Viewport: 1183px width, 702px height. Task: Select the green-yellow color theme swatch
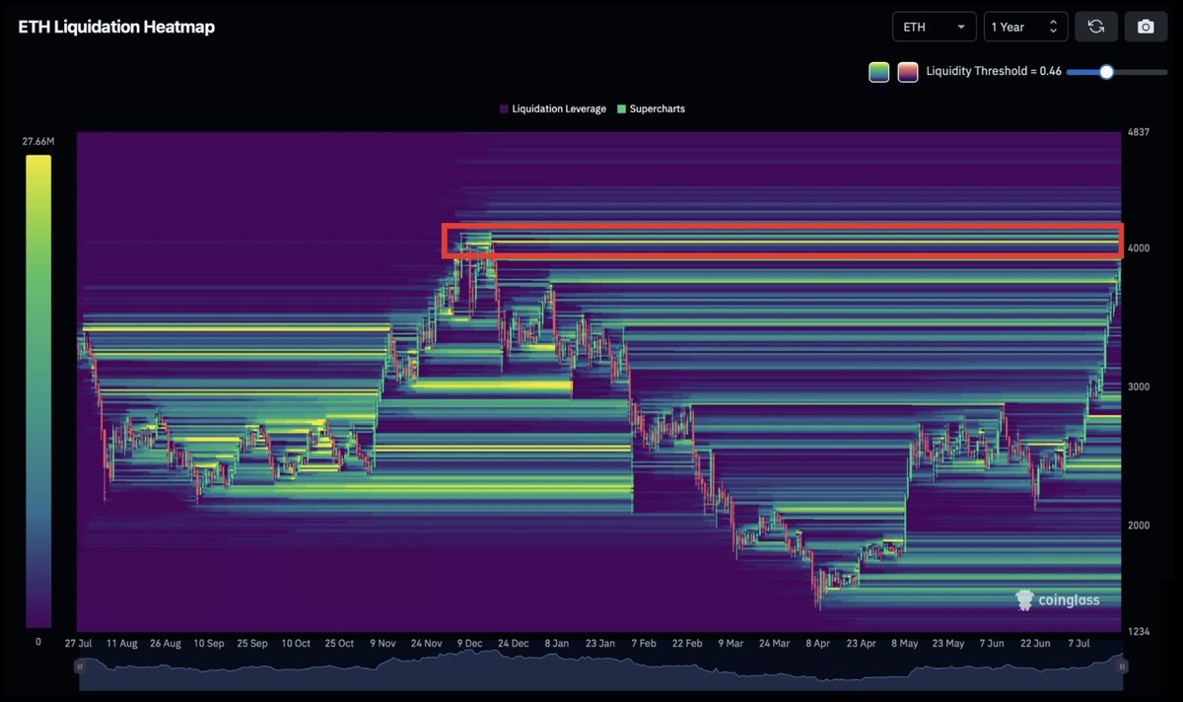tap(878, 72)
